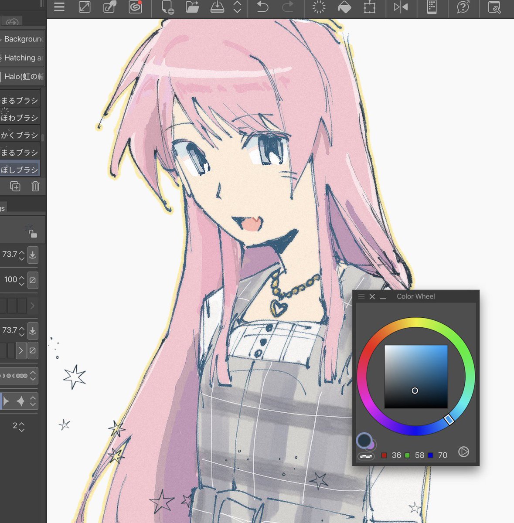Click the green value 58
514x523 pixels.
pos(419,455)
